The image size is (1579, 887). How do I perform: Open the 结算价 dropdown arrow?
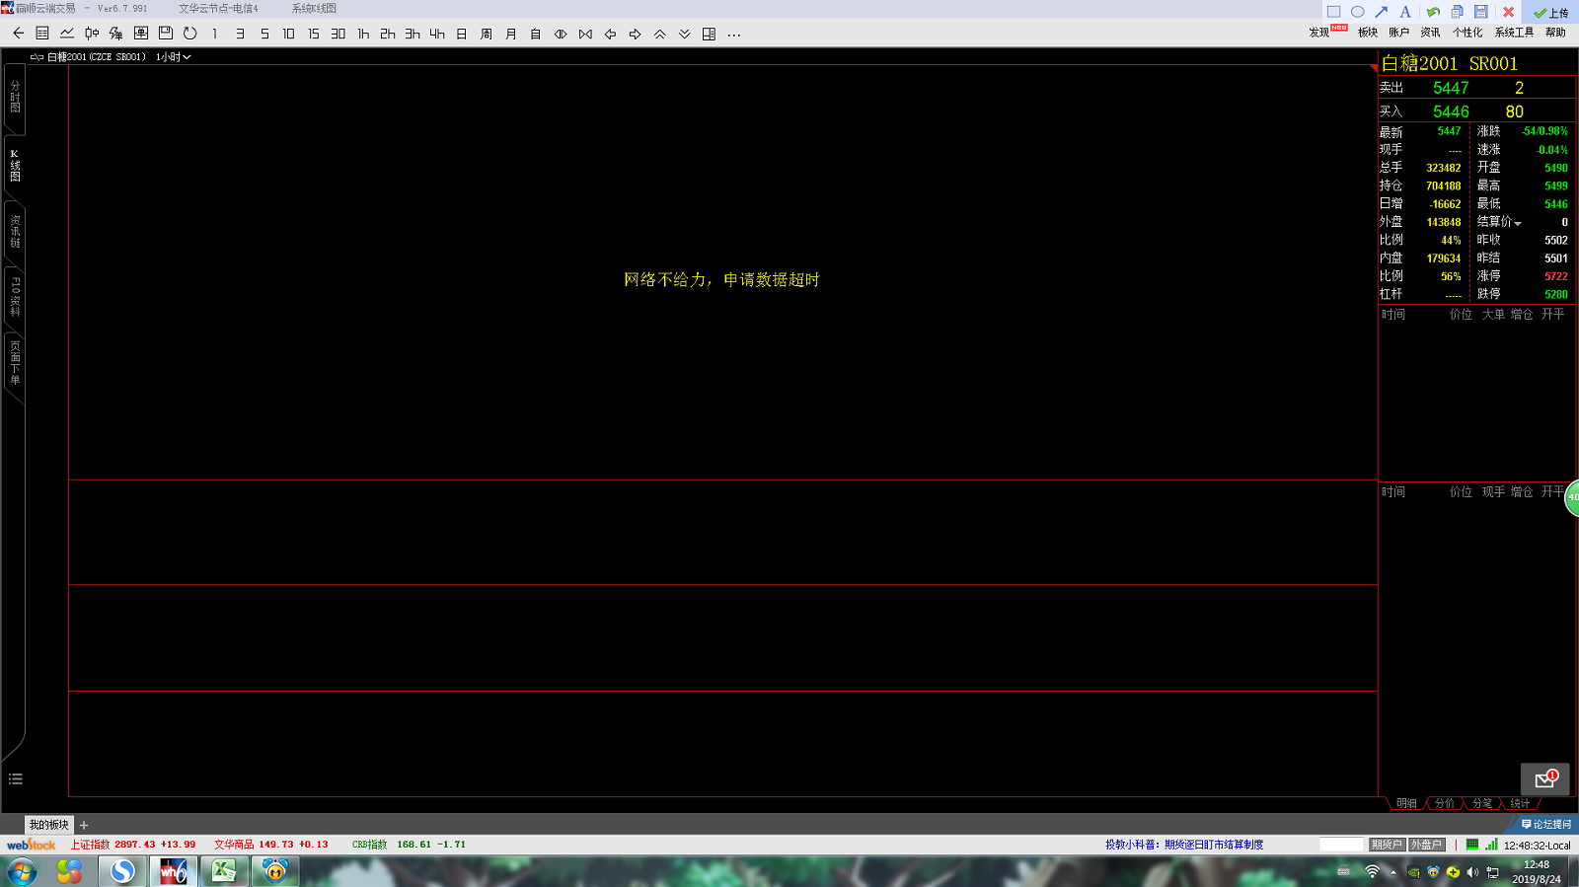point(1518,223)
